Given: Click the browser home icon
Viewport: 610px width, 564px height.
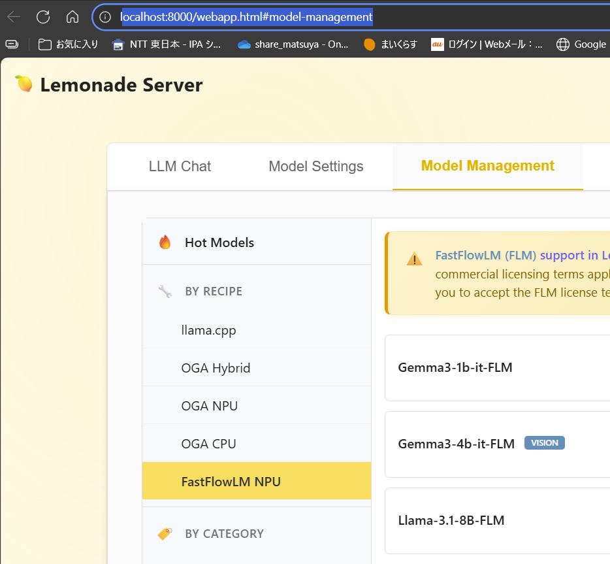Looking at the screenshot, I should 72,17.
